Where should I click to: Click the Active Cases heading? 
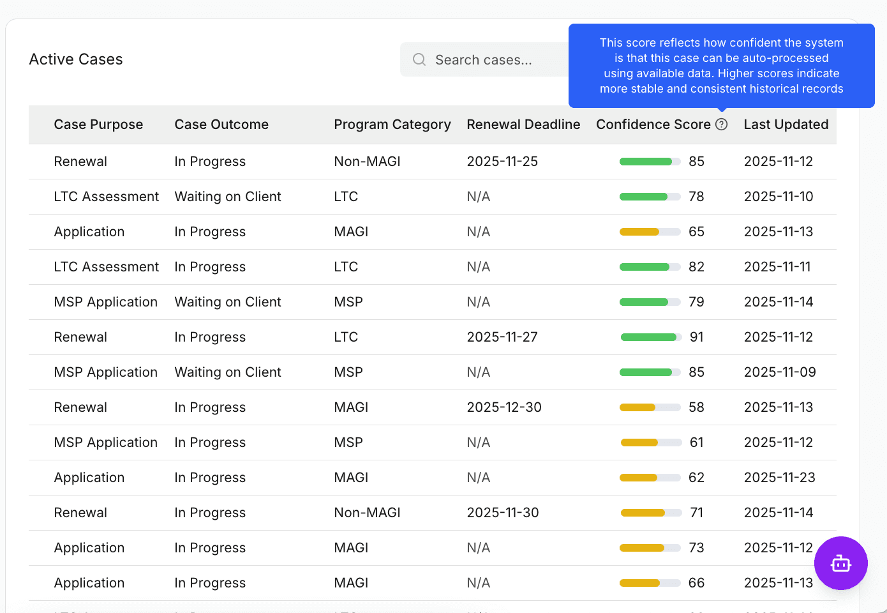coord(76,59)
